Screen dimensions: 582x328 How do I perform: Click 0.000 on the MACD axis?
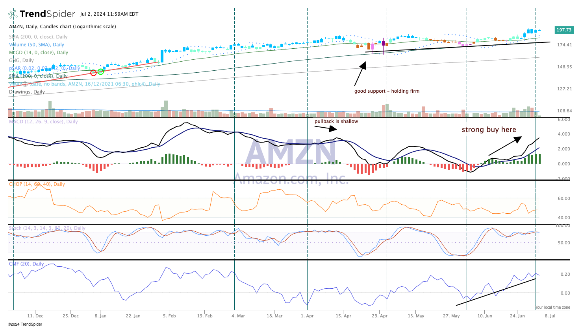click(x=564, y=164)
